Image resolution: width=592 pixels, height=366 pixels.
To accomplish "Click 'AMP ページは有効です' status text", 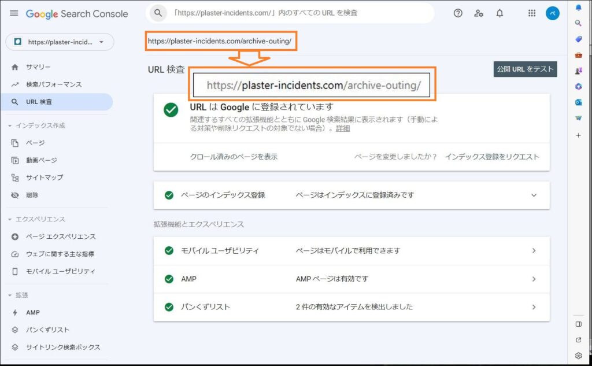I will (332, 279).
